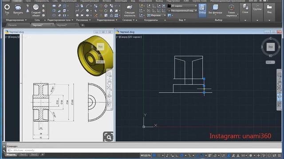Viewport: 284px width, 159px height.
Task: Toggle the Отбор culling button
Action: point(202,10)
